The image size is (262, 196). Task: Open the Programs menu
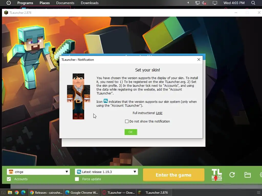point(25,3)
